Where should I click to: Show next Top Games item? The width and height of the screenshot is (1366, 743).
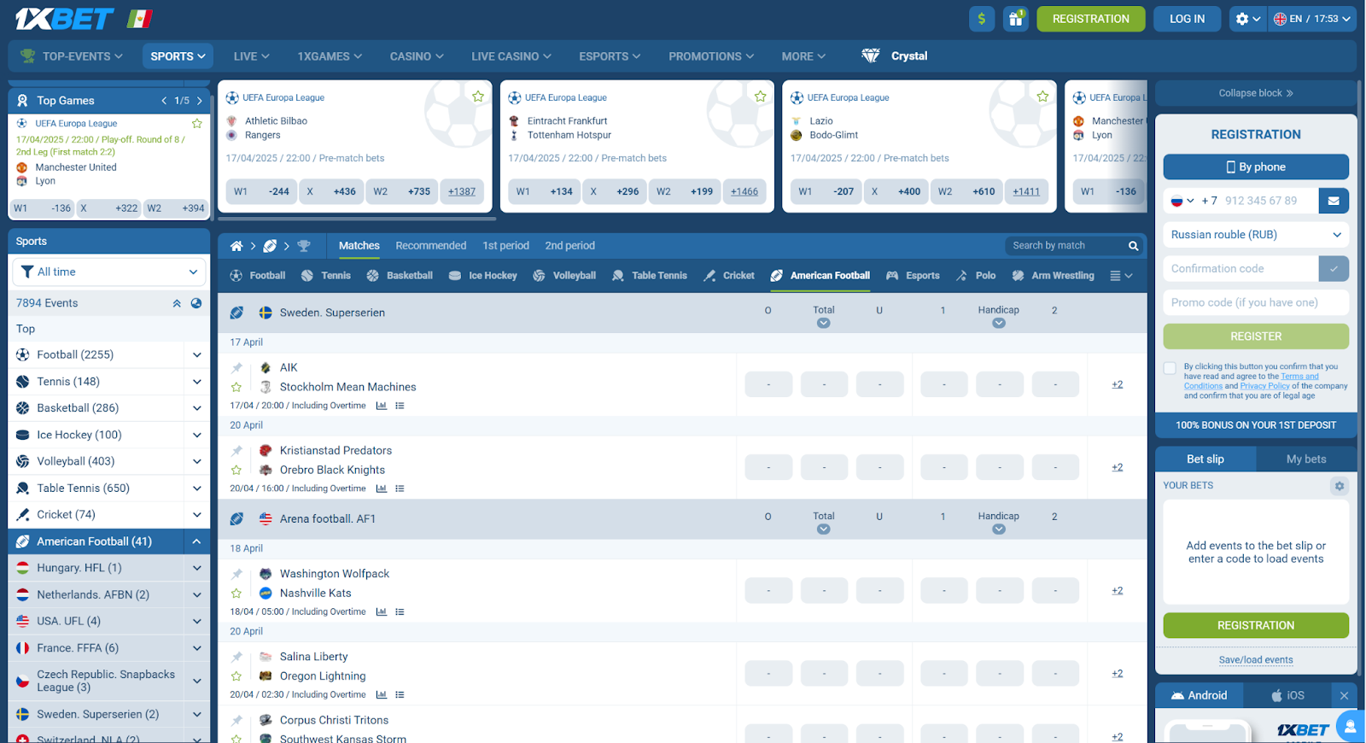pyautogui.click(x=200, y=101)
